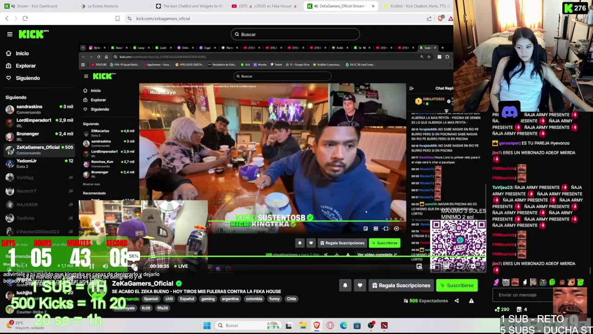Open LordEmperador1 channel in the sidebar
593x334 pixels.
pyautogui.click(x=39, y=122)
